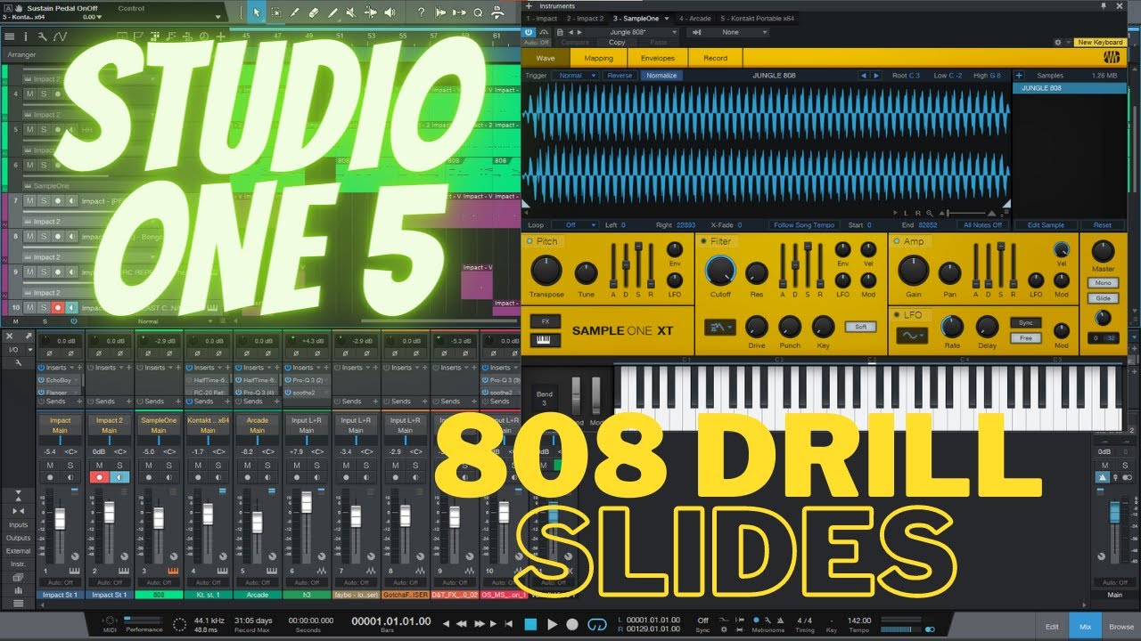Select the Mute tool
This screenshot has height=641, width=1141.
click(351, 12)
